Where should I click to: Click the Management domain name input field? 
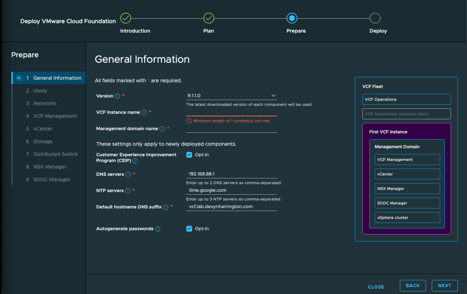pyautogui.click(x=232, y=128)
